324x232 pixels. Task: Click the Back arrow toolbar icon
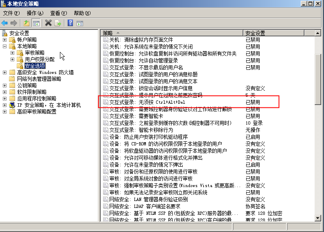coord(5,23)
